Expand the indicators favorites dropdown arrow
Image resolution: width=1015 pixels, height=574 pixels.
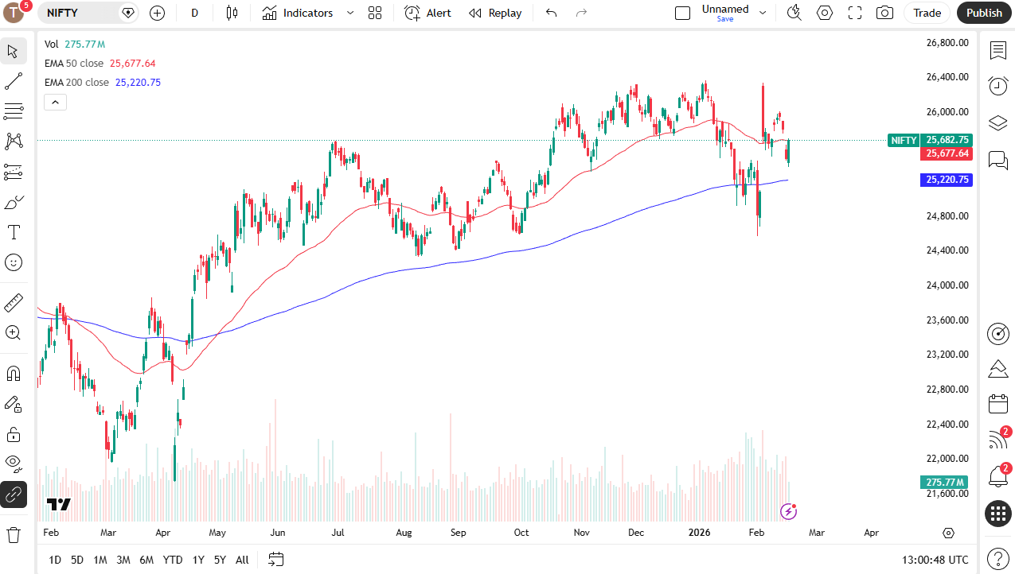point(350,13)
